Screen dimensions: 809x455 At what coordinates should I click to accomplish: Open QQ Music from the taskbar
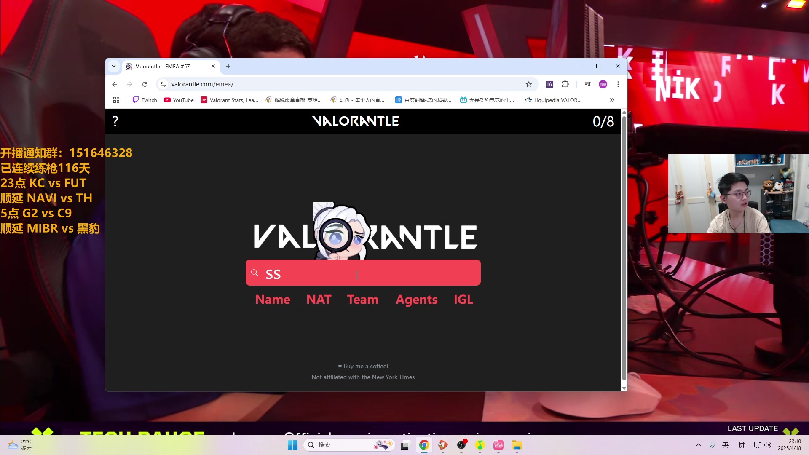(480, 445)
